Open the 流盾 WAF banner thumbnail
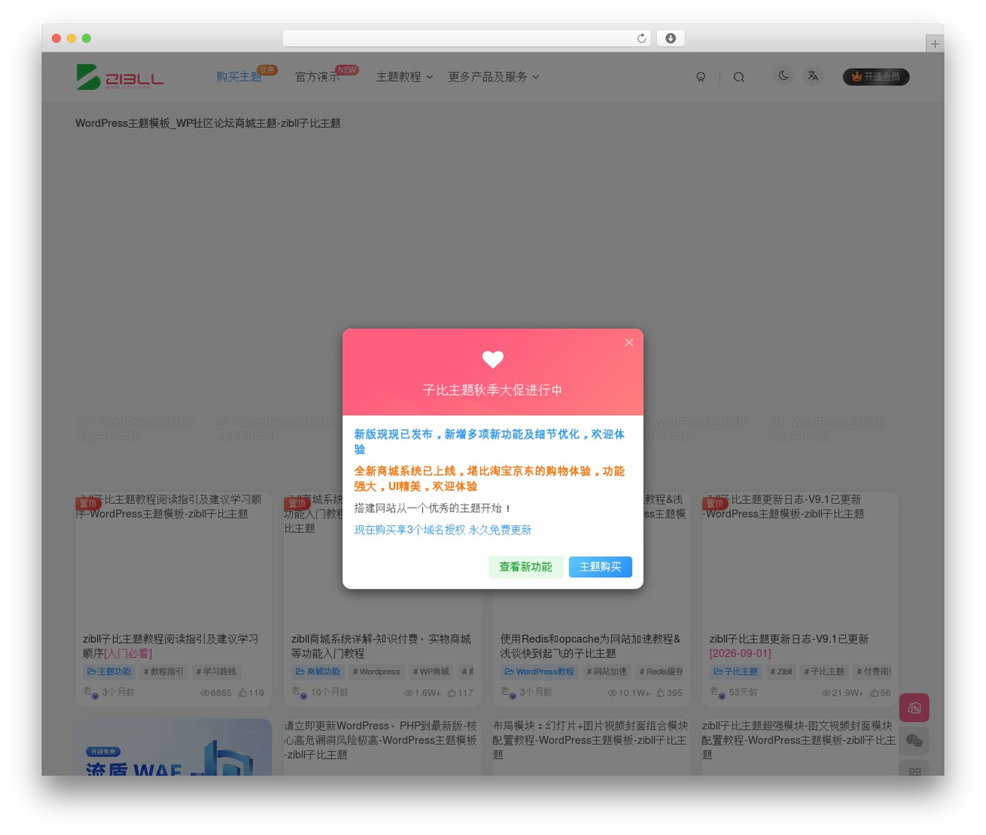986x835 pixels. coord(173,747)
